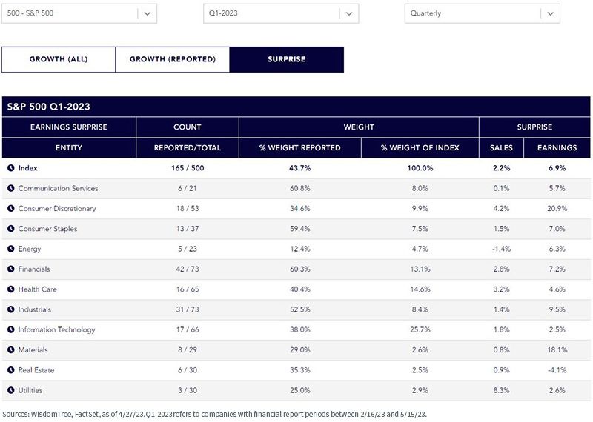The image size is (593, 422).
Task: Click the Financials row label
Action: [x=34, y=269]
